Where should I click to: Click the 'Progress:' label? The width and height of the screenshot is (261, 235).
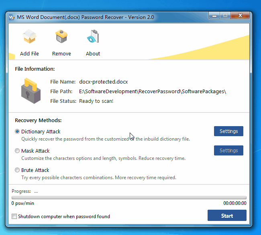[x=21, y=191]
